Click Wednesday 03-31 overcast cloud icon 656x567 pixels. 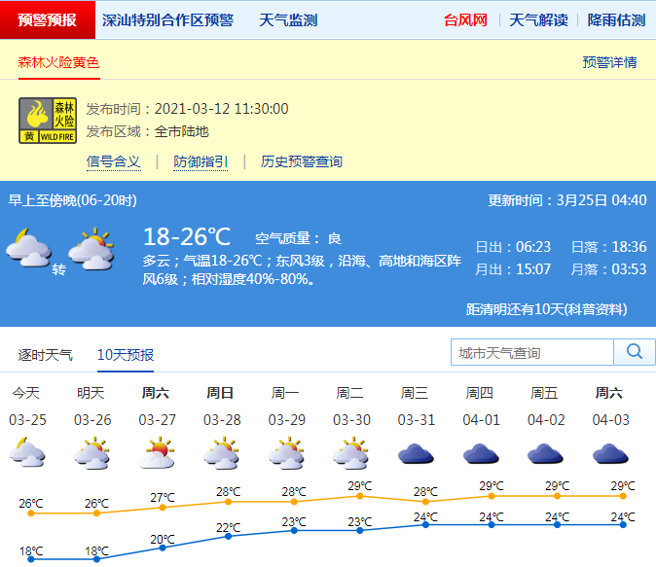point(415,453)
